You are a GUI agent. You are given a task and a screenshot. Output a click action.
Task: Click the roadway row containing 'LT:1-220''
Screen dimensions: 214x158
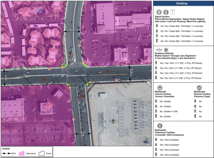(181, 73)
